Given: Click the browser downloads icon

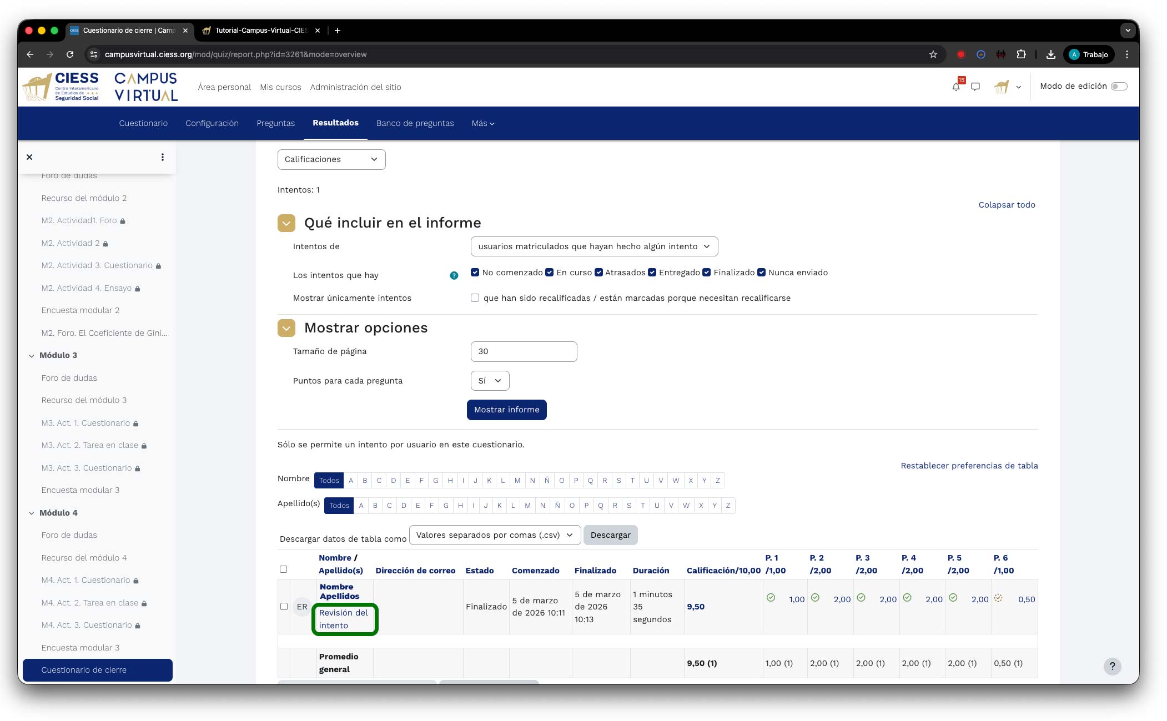Looking at the screenshot, I should click(1050, 54).
